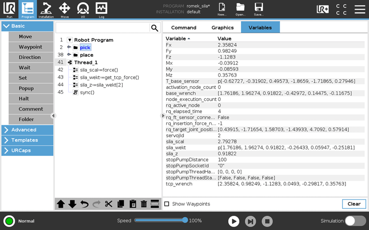This screenshot has width=369, height=230.
Task: Insert a Halt node
Action: pos(31,98)
